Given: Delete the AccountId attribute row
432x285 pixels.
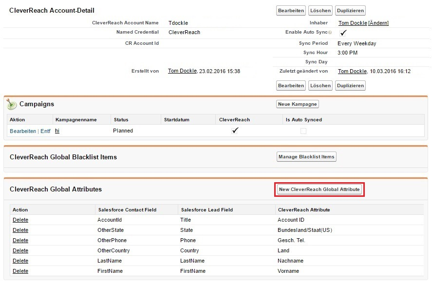Looking at the screenshot, I should (x=20, y=220).
